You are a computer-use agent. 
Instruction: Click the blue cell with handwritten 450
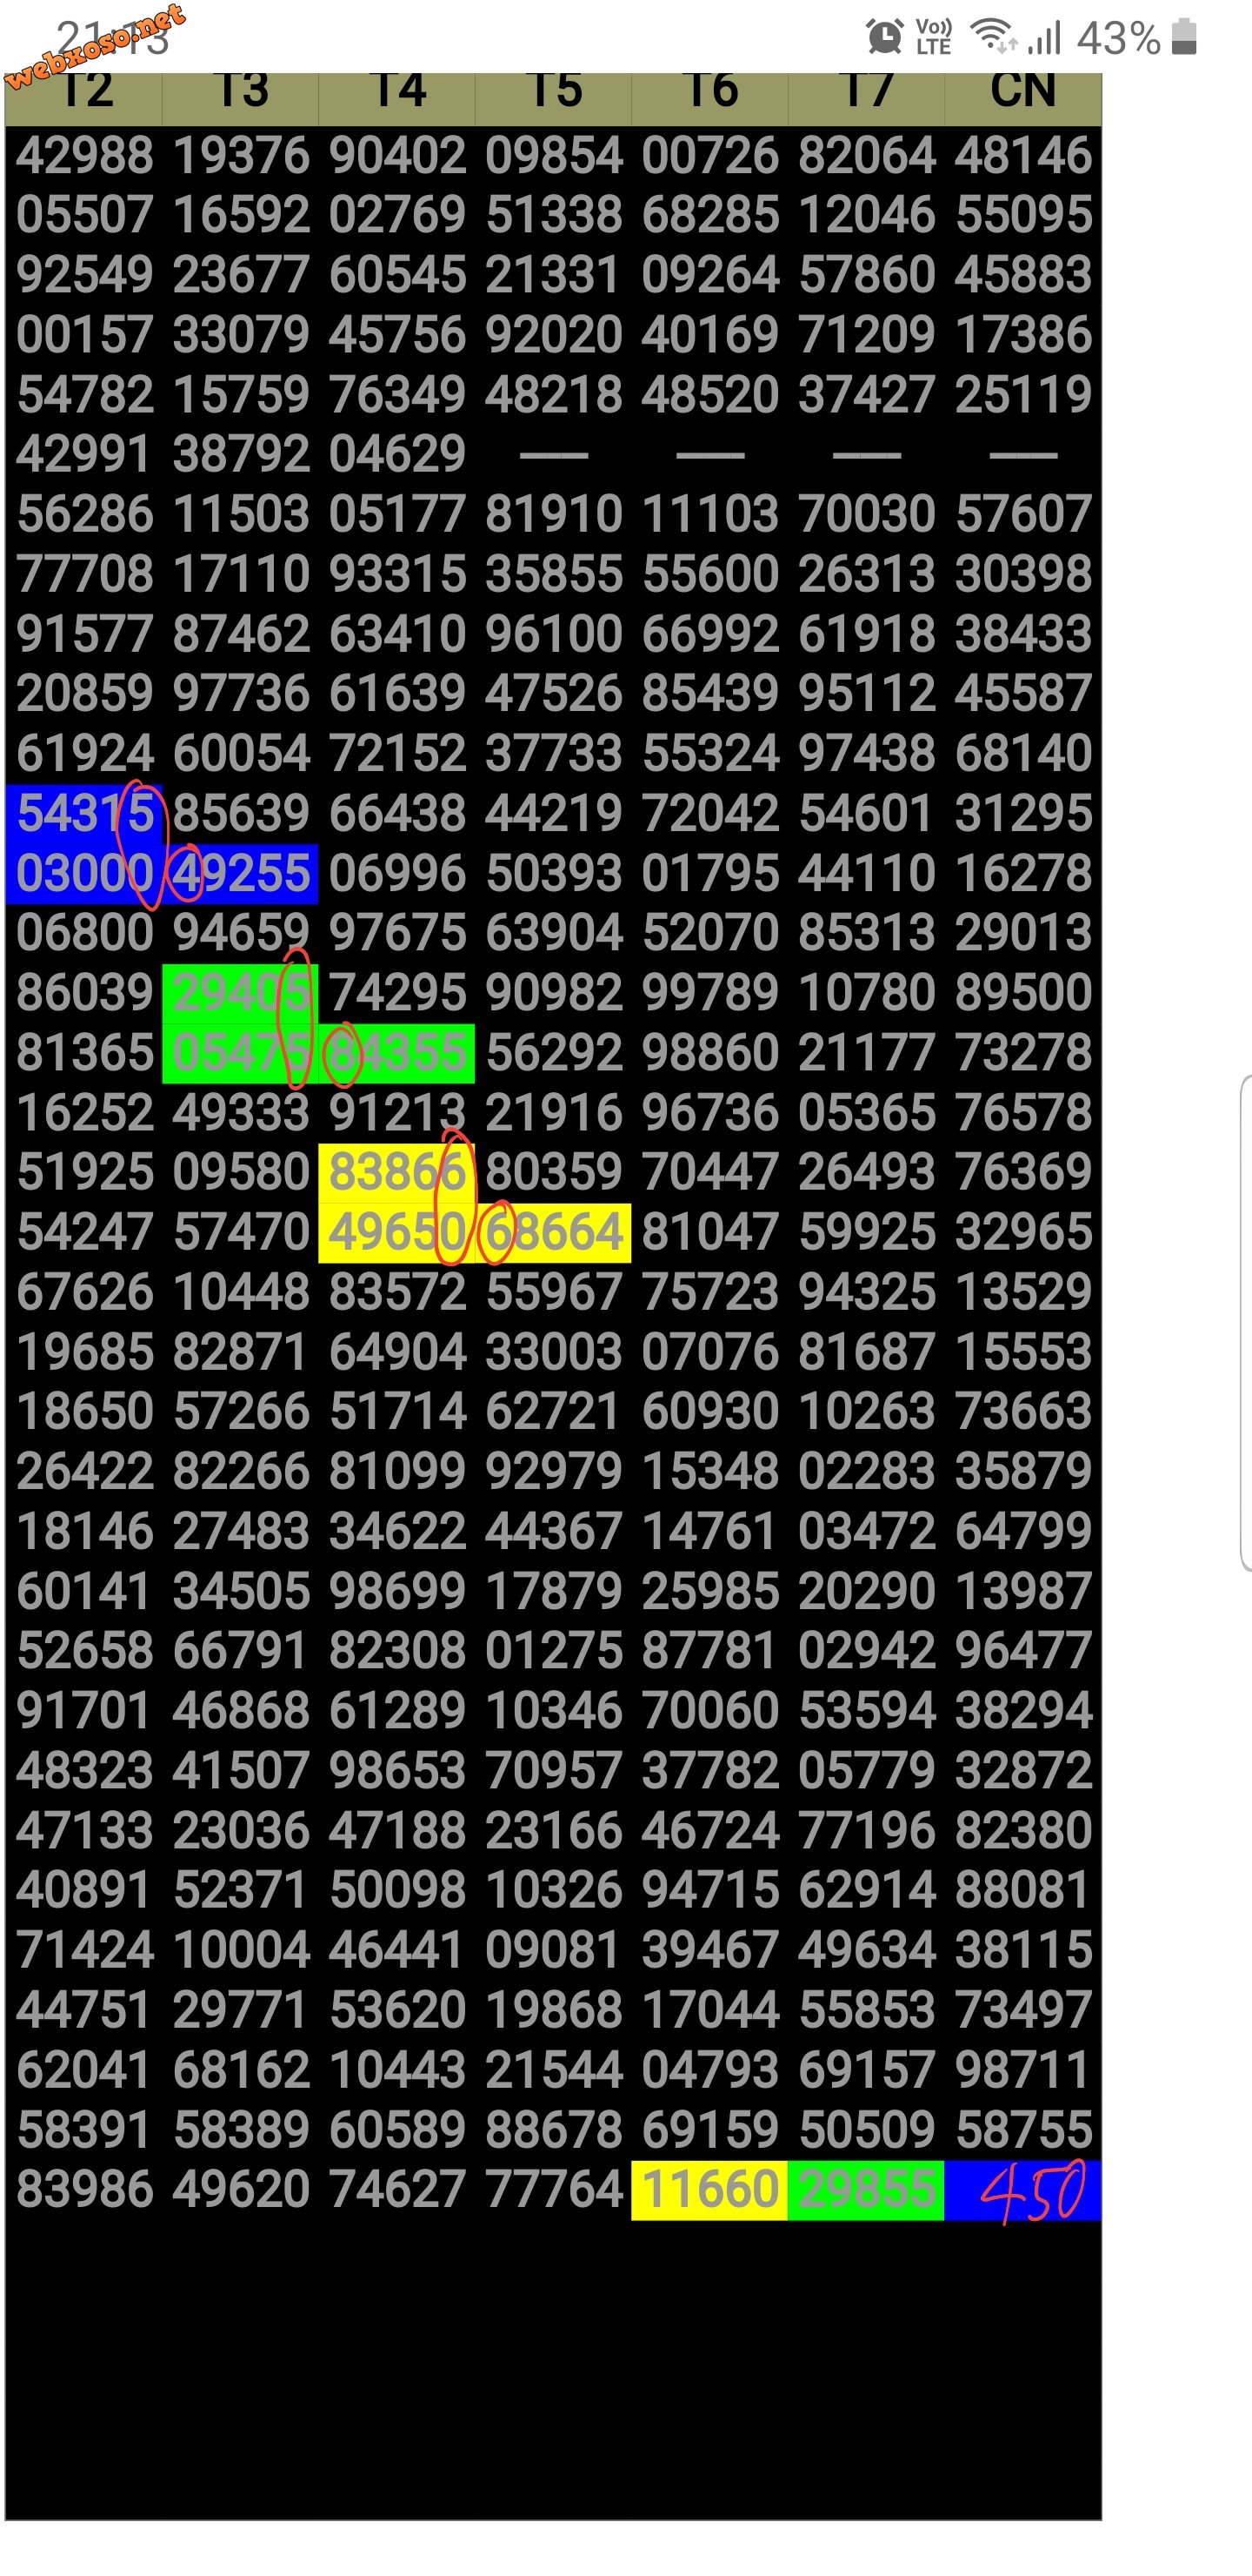pyautogui.click(x=1023, y=2190)
